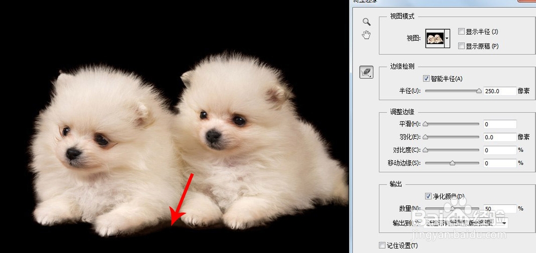Click the 平滑 value input field
536x253 pixels.
pos(500,124)
